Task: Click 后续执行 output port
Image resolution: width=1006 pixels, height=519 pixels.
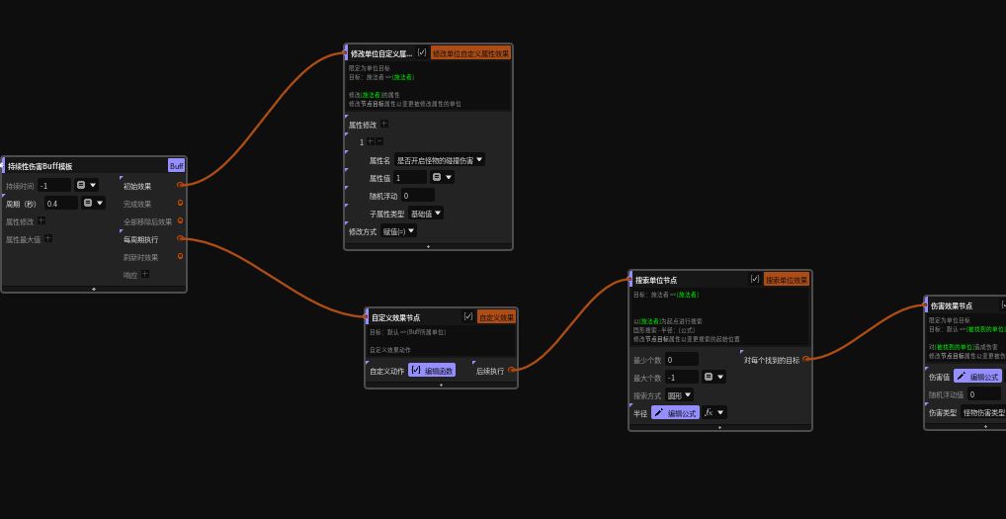Action: tap(511, 370)
